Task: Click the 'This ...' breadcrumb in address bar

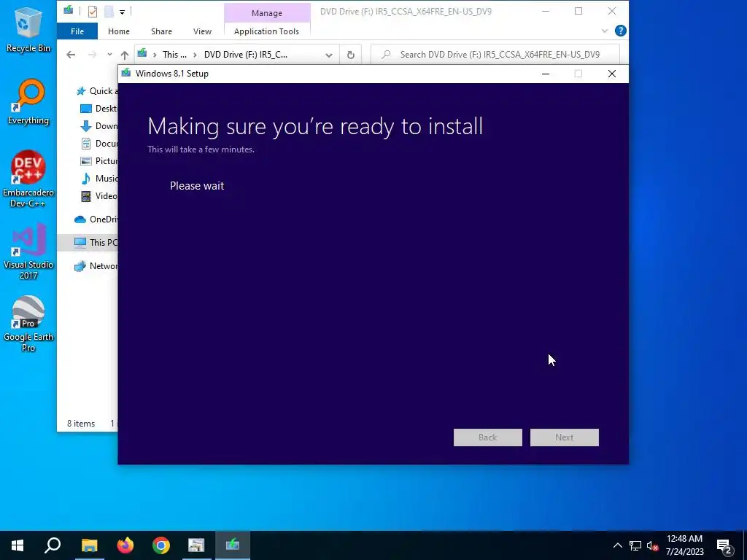Action: click(174, 55)
